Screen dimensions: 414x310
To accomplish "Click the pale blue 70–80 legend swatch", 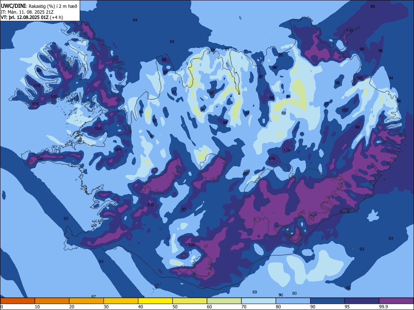I will (x=258, y=301).
